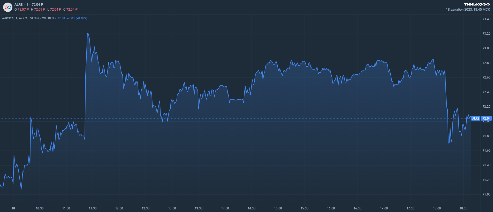The width and height of the screenshot is (493, 212).
Task: Click the АЛРОСА, 1, MOEX_EVENING_WEEKEND legend label
Action: 29,18
